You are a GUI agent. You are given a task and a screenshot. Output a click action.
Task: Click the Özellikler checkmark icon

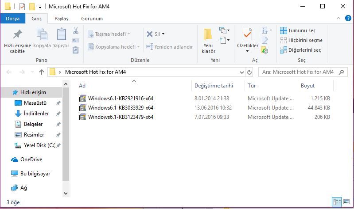coord(247,34)
